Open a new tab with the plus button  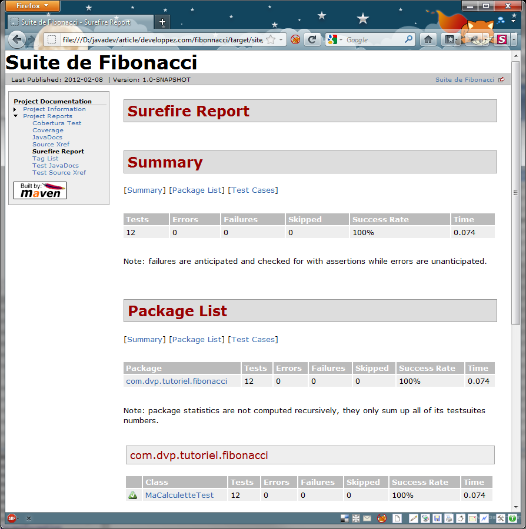coord(162,22)
